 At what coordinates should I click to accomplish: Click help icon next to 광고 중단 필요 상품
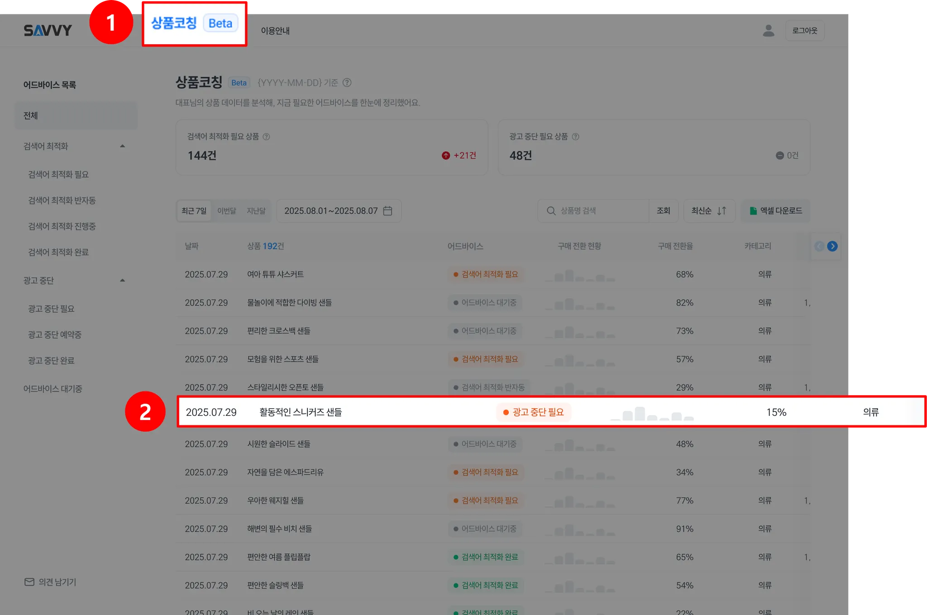click(575, 137)
